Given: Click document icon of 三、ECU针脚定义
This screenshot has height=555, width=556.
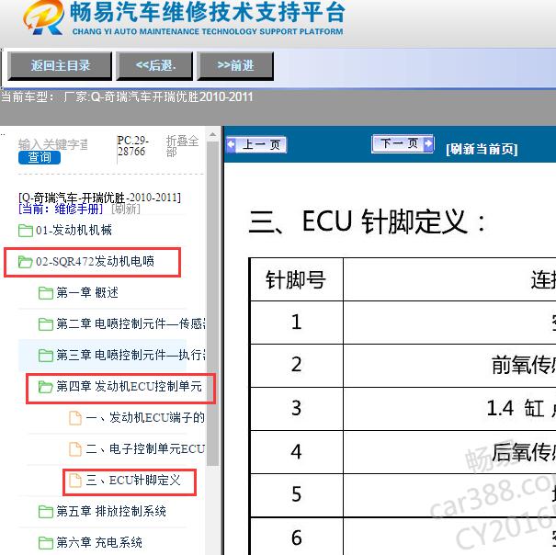Looking at the screenshot, I should coord(74,481).
